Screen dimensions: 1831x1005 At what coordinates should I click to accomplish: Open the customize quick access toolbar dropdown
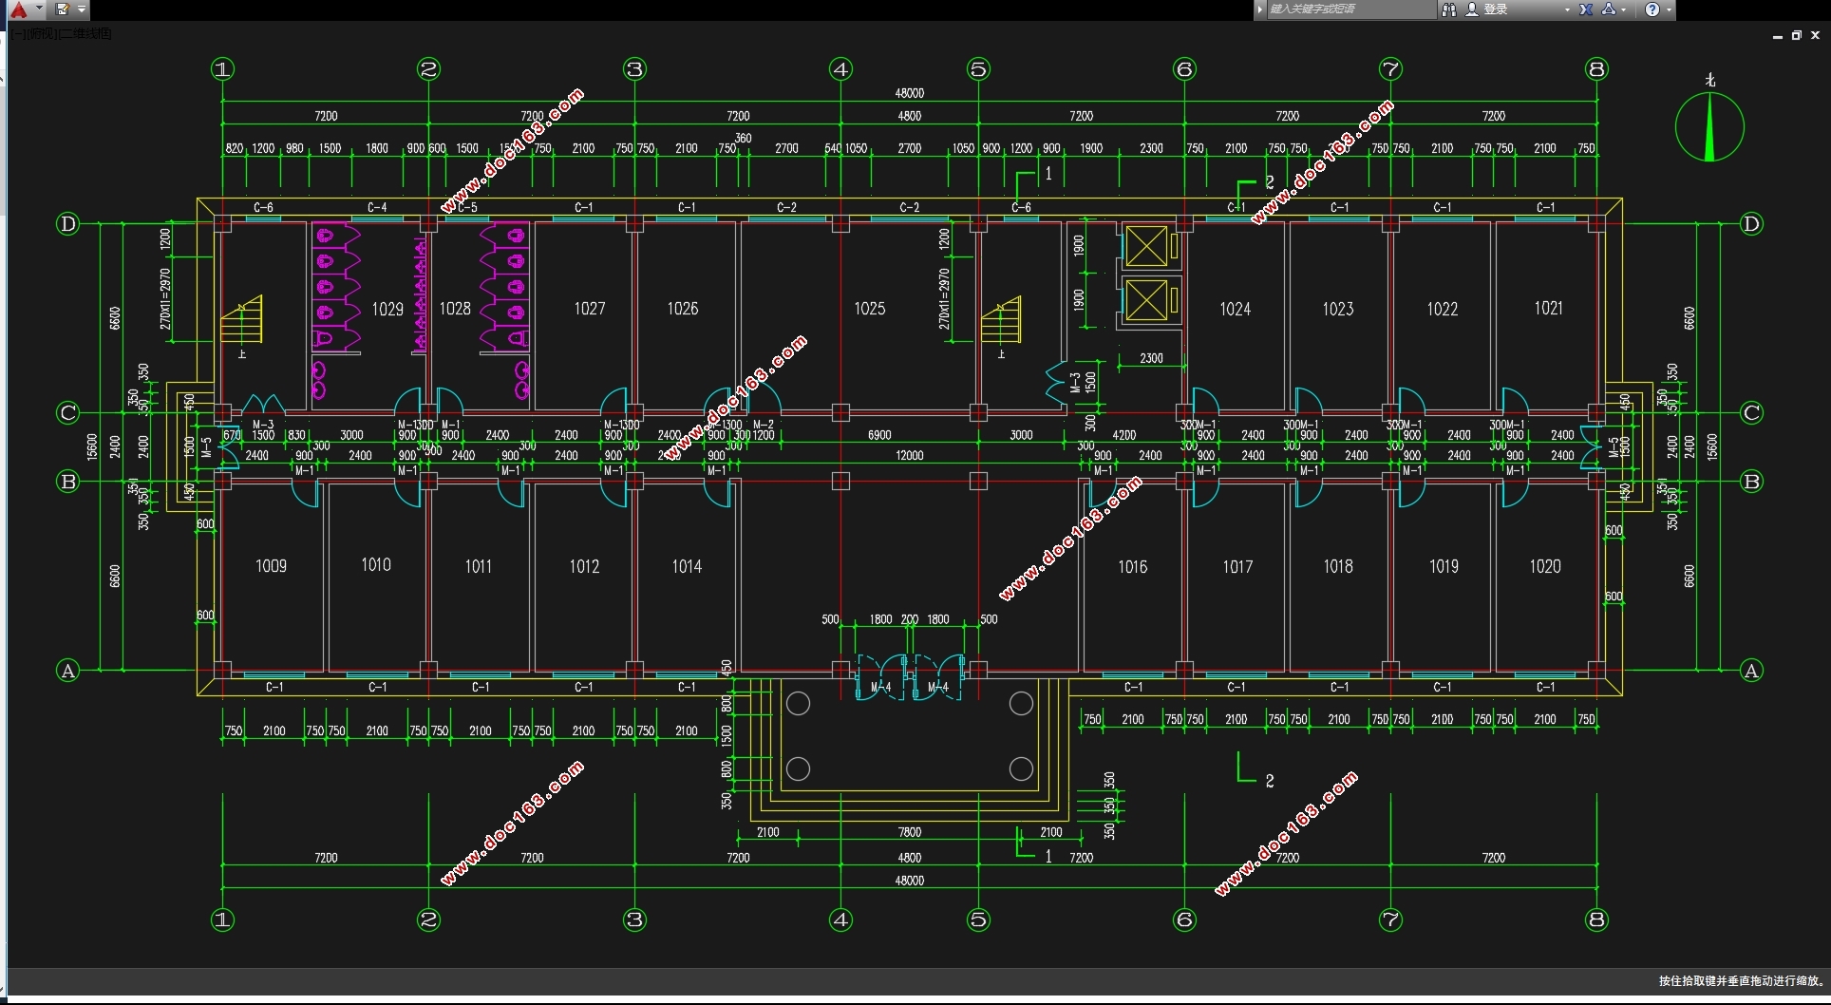click(x=82, y=9)
